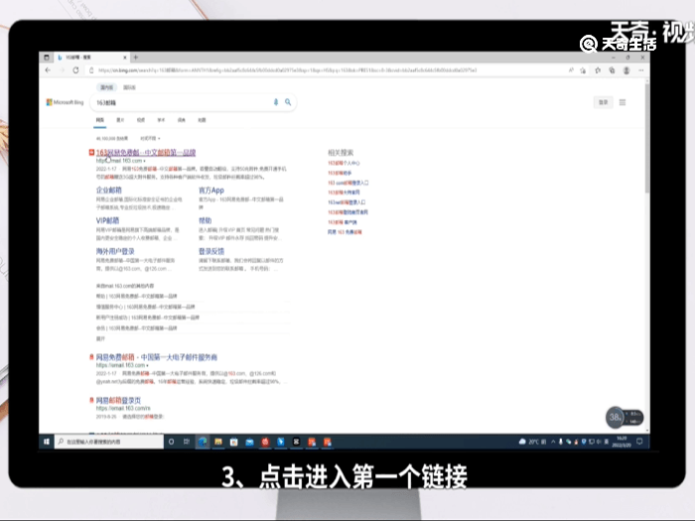
Task: Open Cortana circle icon on taskbar
Action: click(171, 442)
